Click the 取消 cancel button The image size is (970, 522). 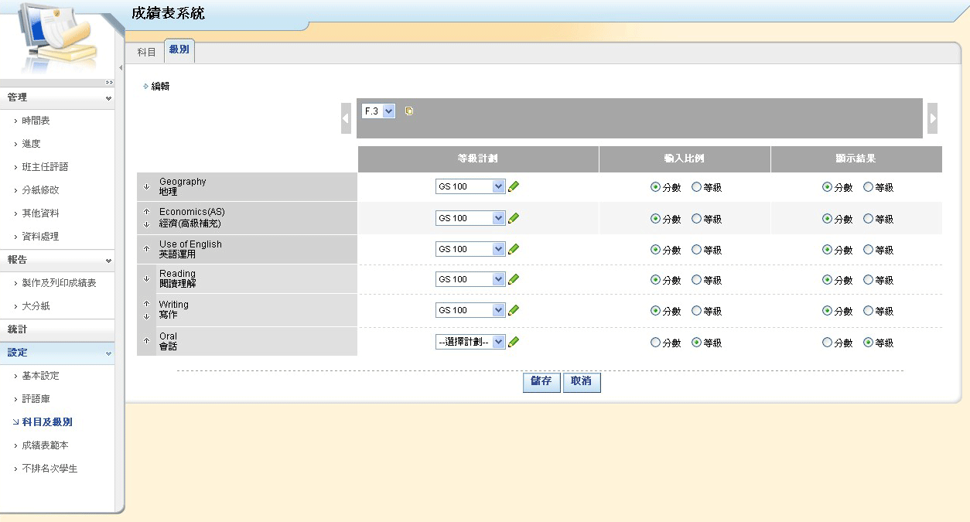click(581, 382)
